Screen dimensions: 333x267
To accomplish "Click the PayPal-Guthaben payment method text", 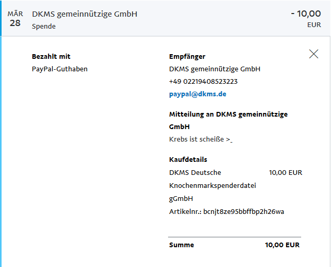I will click(x=60, y=69).
